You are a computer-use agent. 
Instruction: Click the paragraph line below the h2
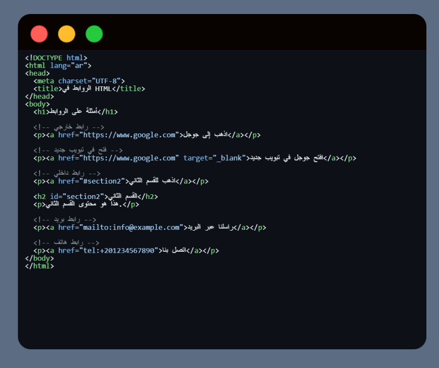86,204
